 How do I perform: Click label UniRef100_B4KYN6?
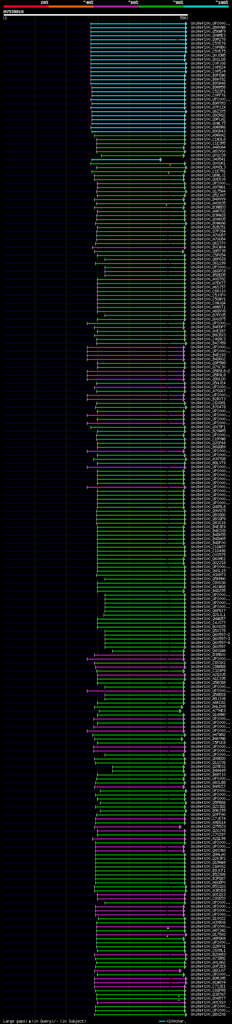(x=208, y=738)
